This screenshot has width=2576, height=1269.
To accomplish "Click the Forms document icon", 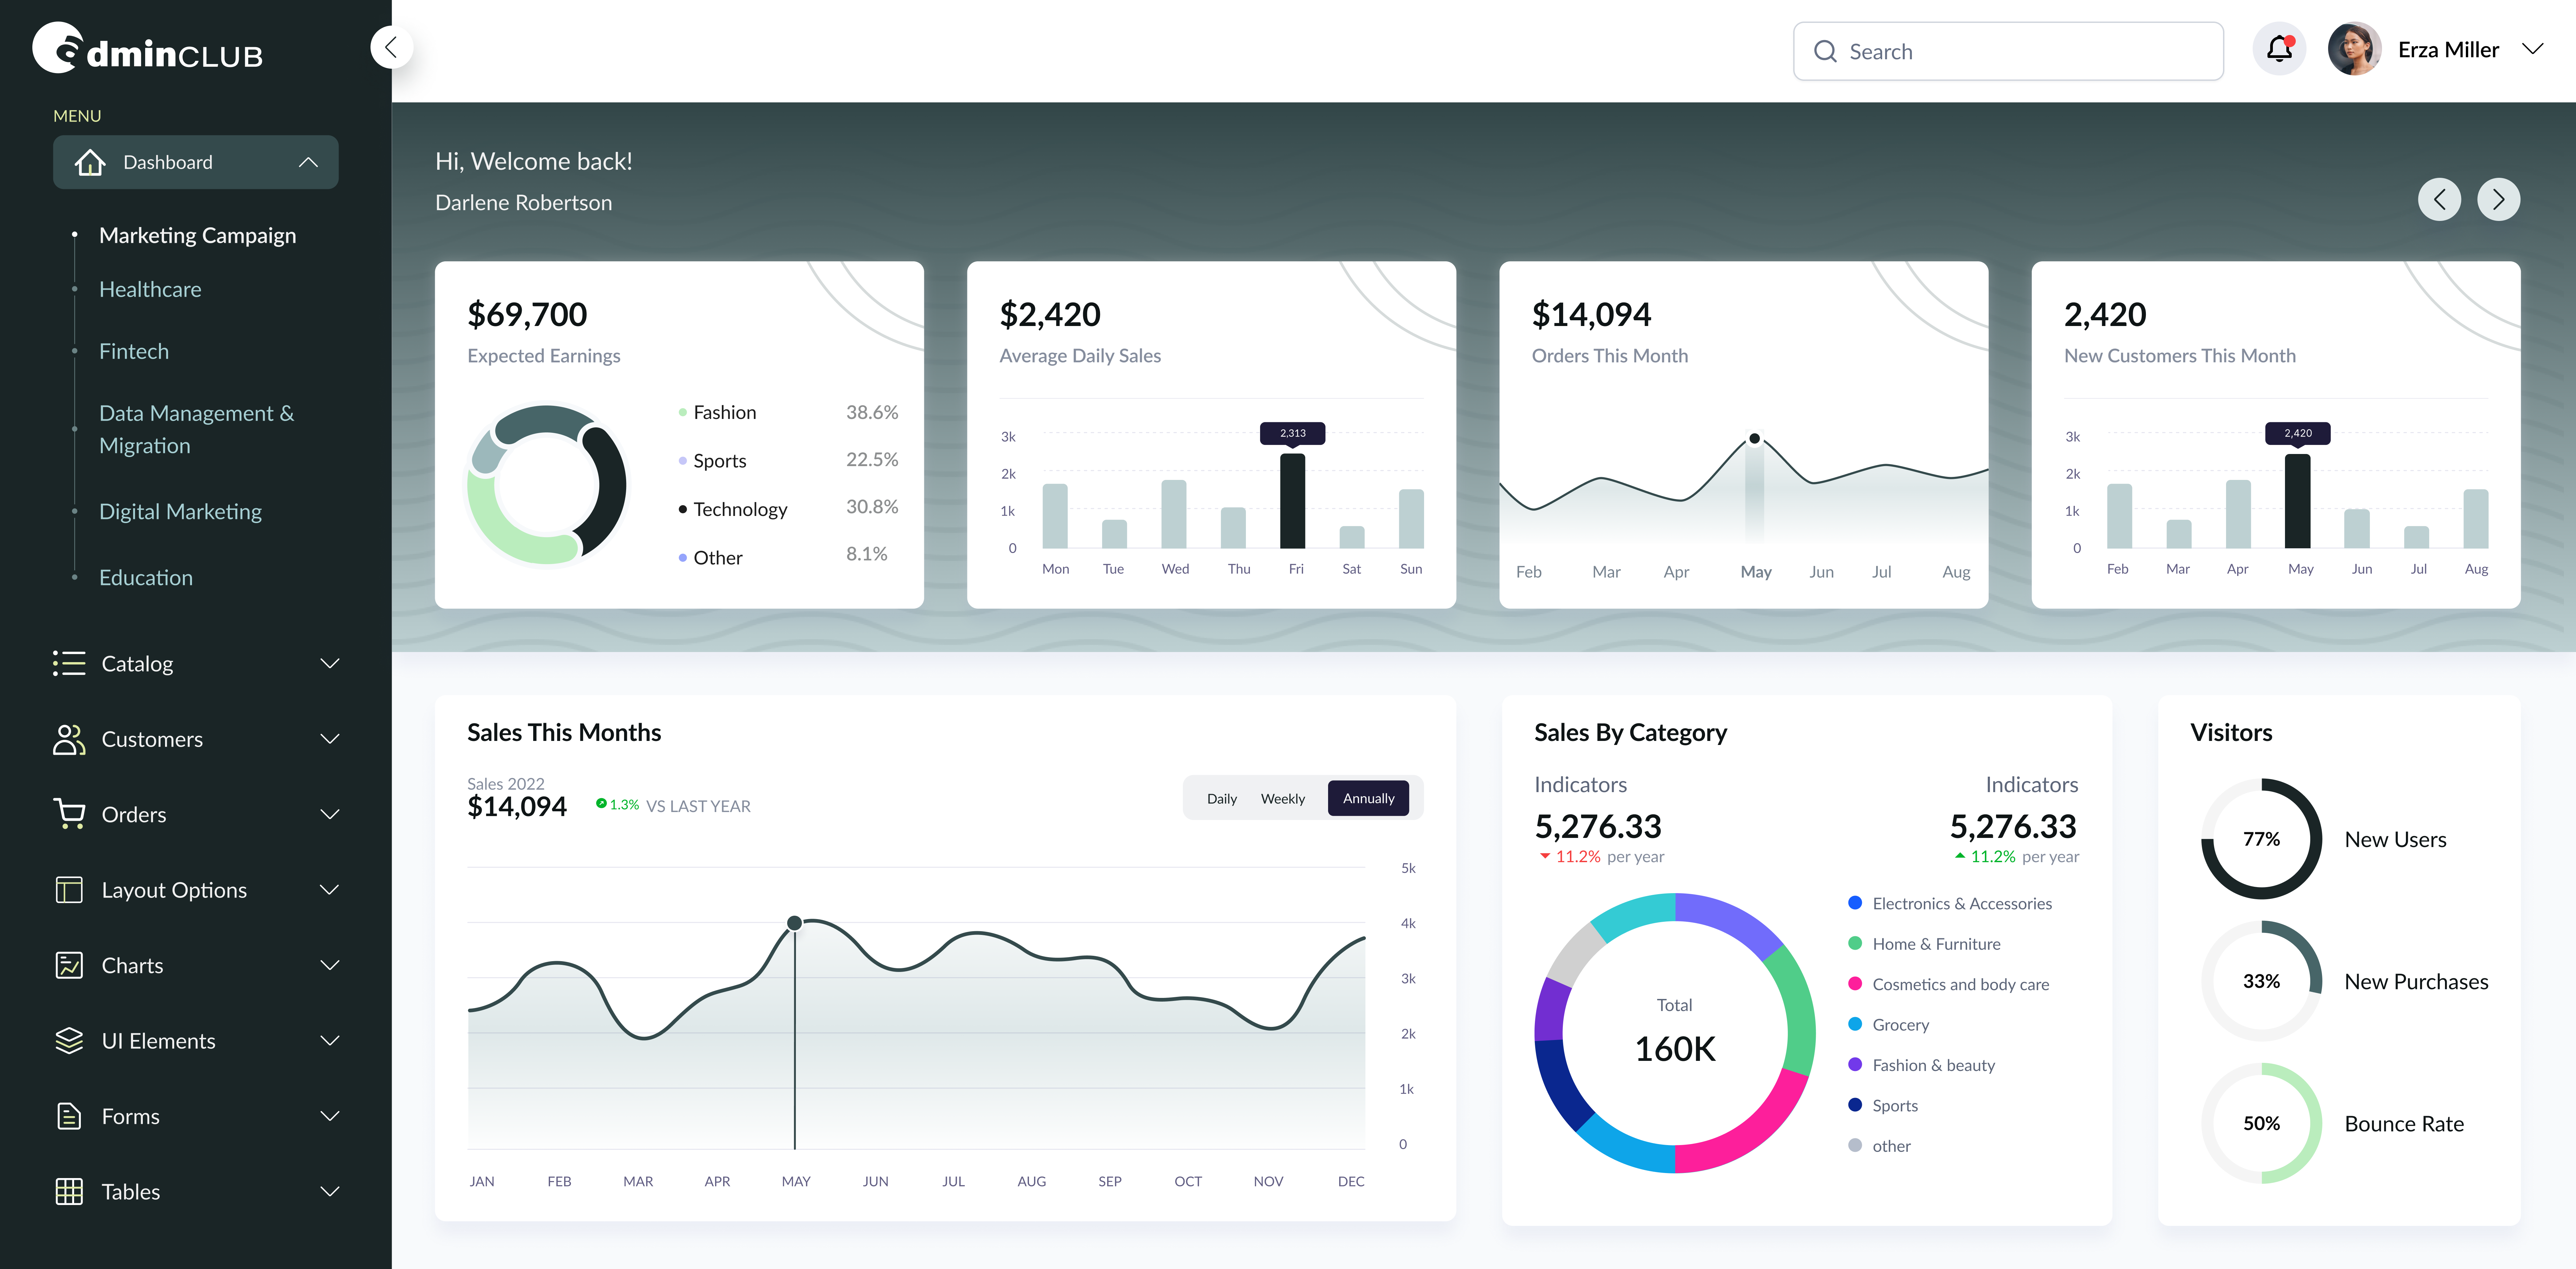I will pos(69,1116).
